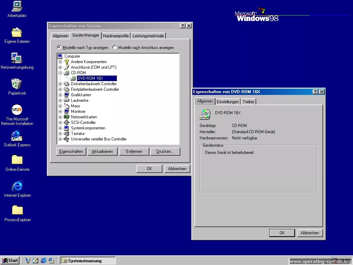The image size is (353, 265).
Task: Open the Start menu
Action: pos(10,261)
